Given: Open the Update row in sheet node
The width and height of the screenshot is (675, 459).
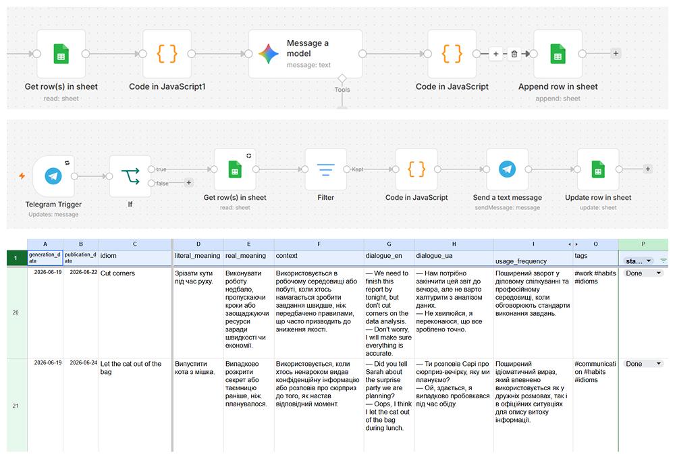Looking at the screenshot, I should point(598,169).
